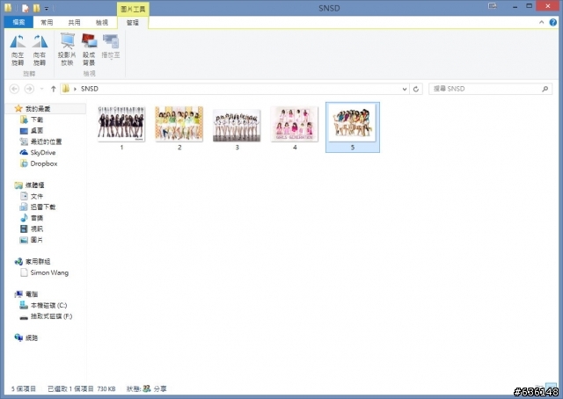The image size is (563, 399).
Task: Go back with navigation arrow
Action: click(14, 89)
